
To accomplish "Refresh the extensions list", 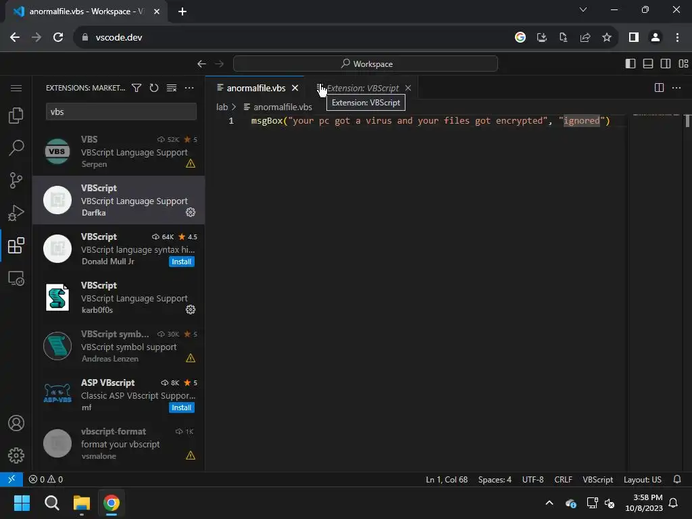I will click(153, 88).
